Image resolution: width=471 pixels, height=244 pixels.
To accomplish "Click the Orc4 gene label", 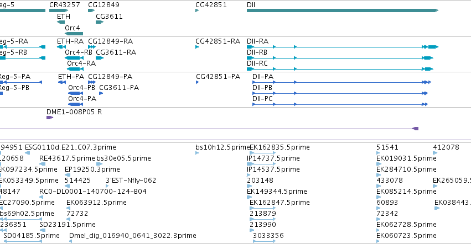I will coord(73,28).
